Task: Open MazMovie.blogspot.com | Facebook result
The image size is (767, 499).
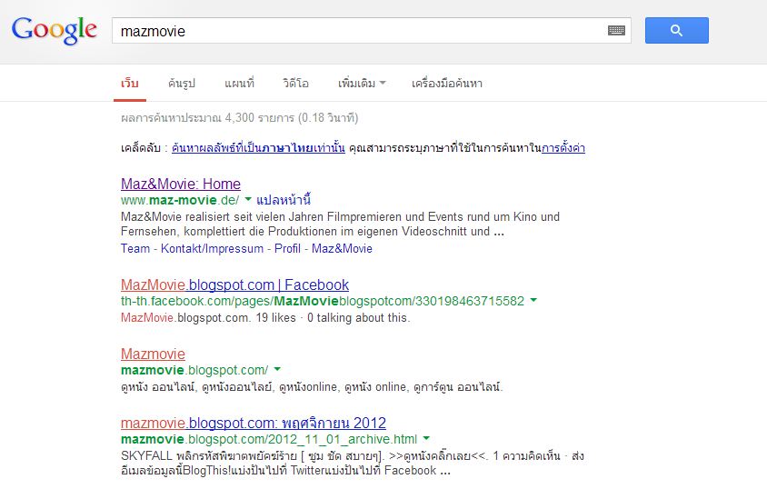Action: tap(234, 284)
